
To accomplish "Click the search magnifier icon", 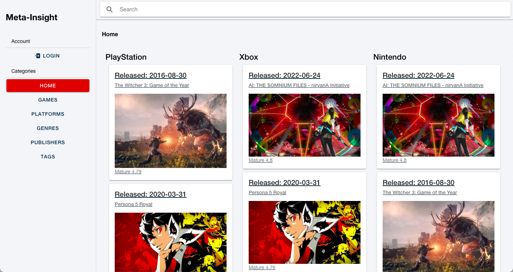I will click(110, 10).
